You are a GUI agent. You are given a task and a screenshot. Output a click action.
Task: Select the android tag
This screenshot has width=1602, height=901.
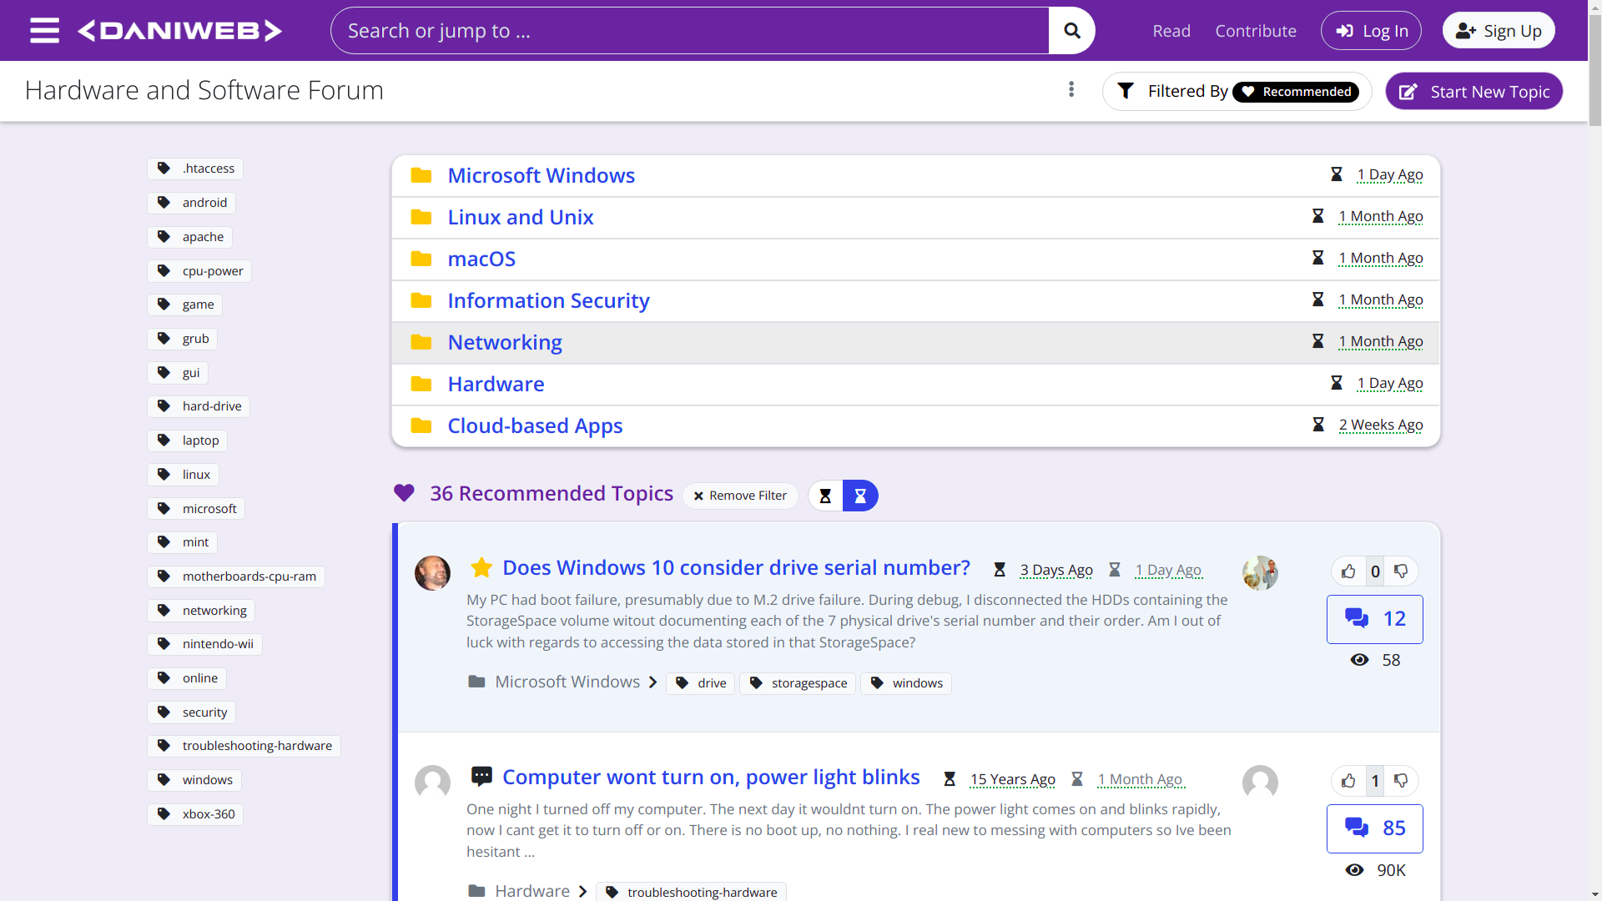point(192,203)
